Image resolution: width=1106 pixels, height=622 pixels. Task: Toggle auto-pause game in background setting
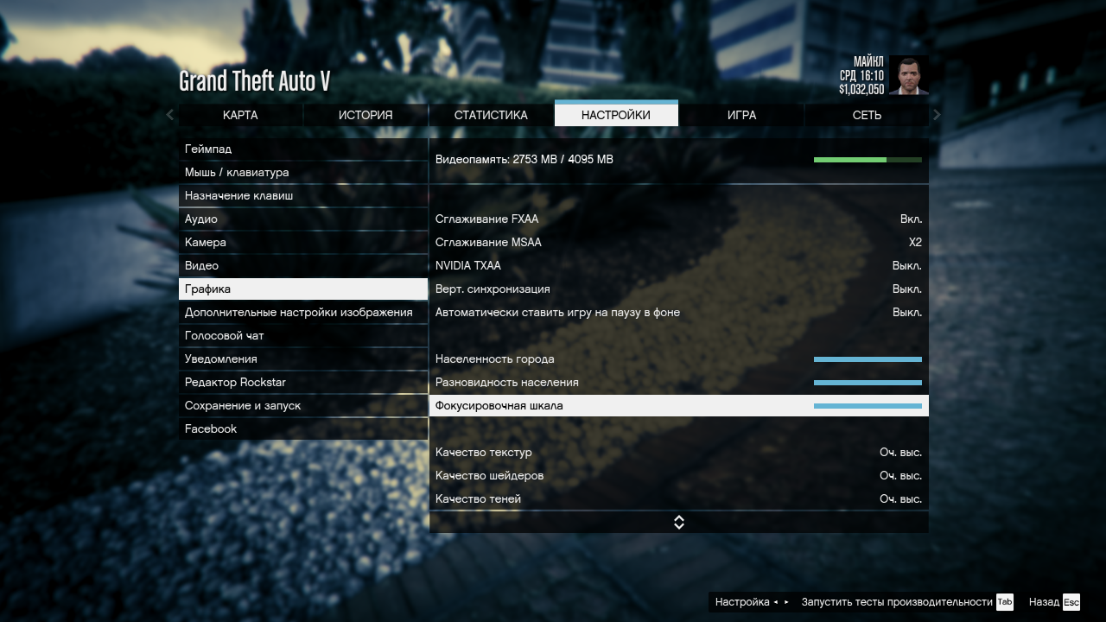tap(679, 313)
